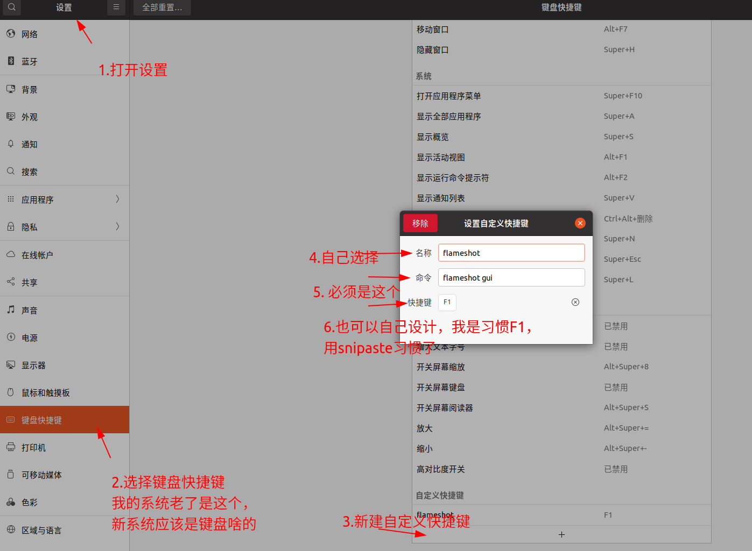Open the Color (色彩) settings panel
This screenshot has height=551, width=752.
(x=30, y=502)
